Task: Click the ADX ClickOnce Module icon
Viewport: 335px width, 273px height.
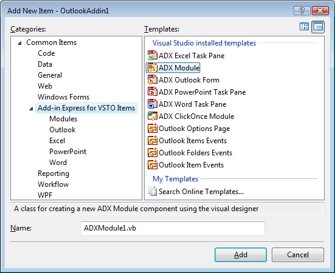Action: 153,116
